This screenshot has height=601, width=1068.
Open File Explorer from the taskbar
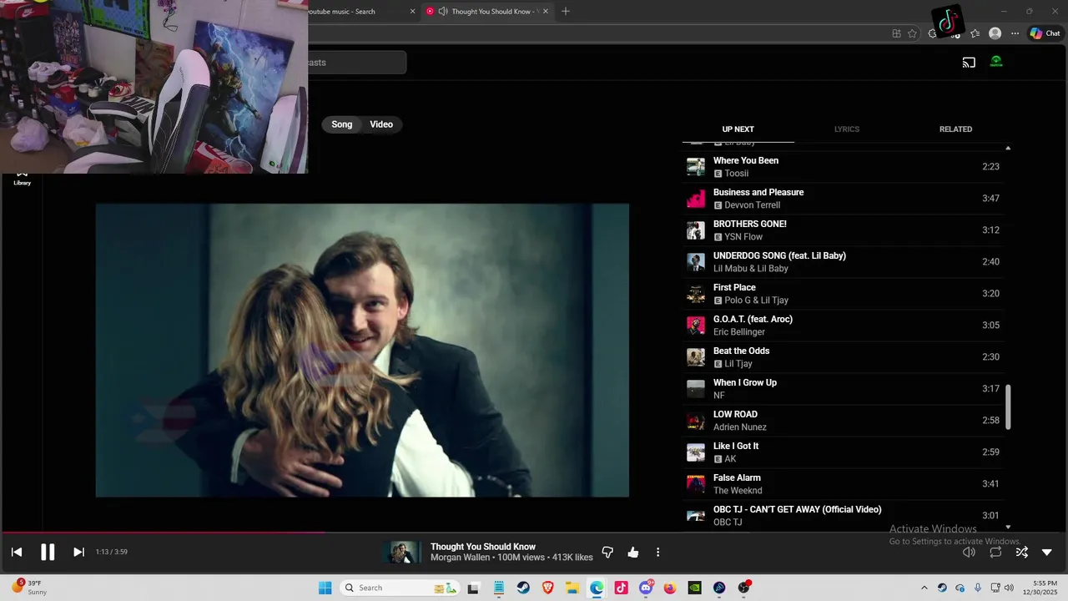point(572,588)
